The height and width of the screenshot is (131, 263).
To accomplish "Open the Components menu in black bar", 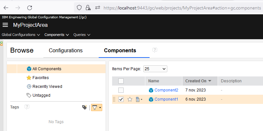I will click(x=57, y=35).
